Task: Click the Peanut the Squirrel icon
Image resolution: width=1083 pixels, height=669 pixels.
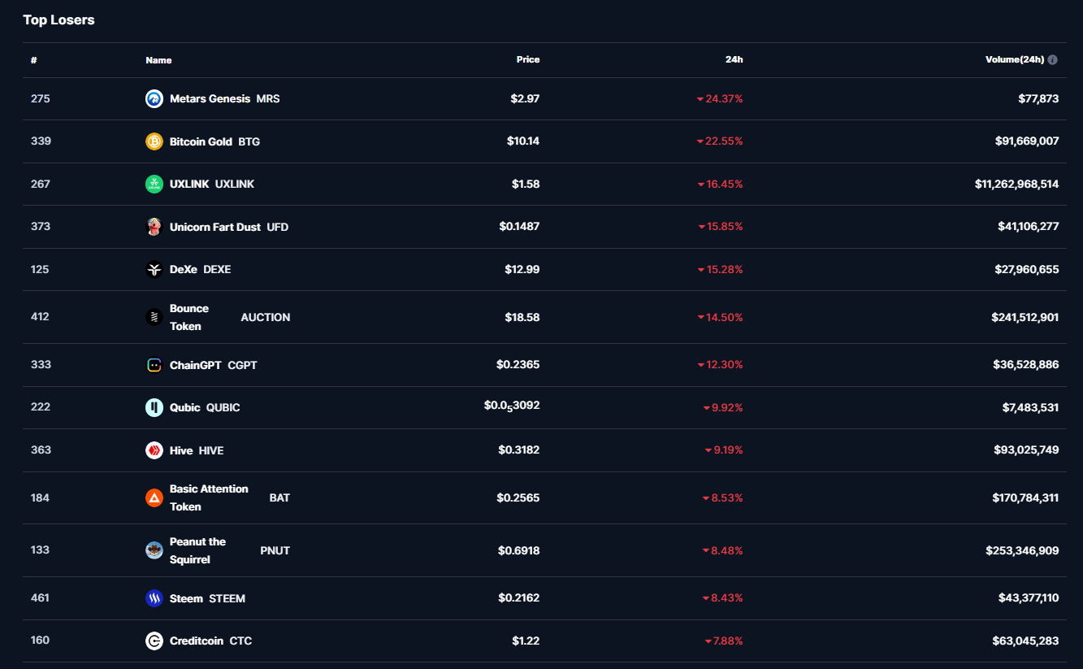Action: tap(154, 550)
